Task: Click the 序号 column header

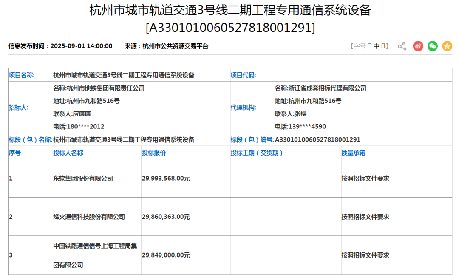Action: 15,153
